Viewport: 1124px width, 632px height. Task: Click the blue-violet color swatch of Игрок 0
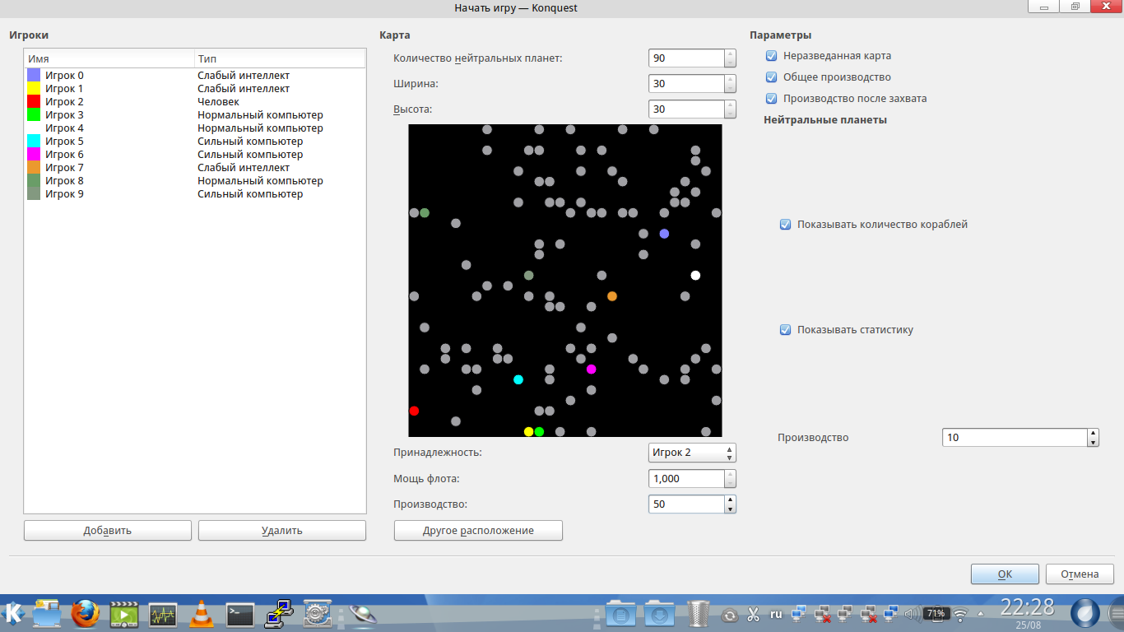coord(34,75)
